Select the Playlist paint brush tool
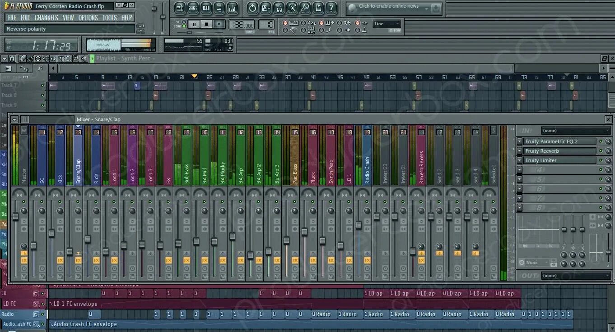 point(30,59)
